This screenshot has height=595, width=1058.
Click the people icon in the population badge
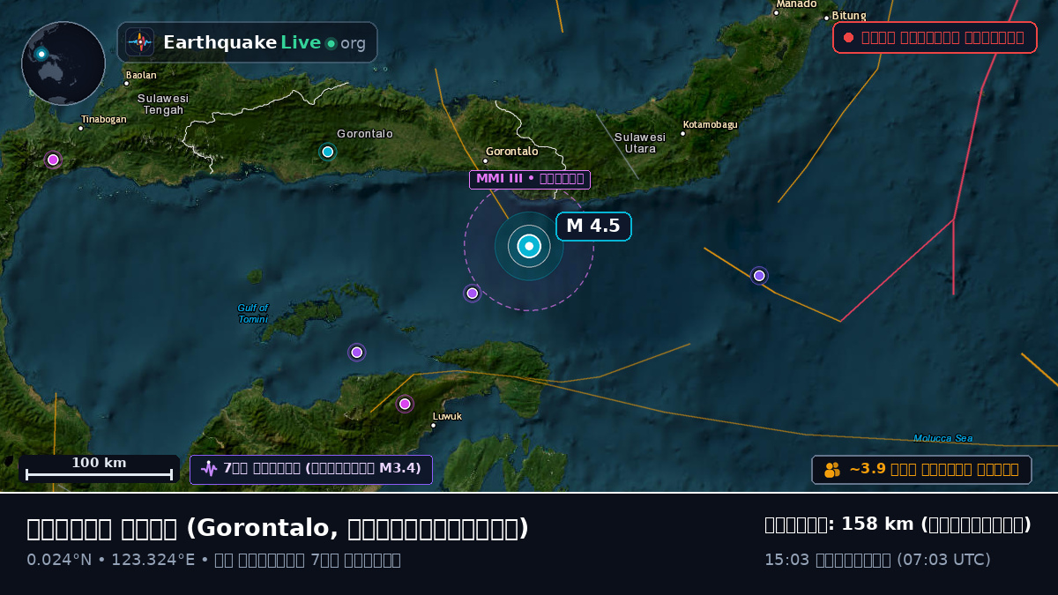pyautogui.click(x=832, y=470)
